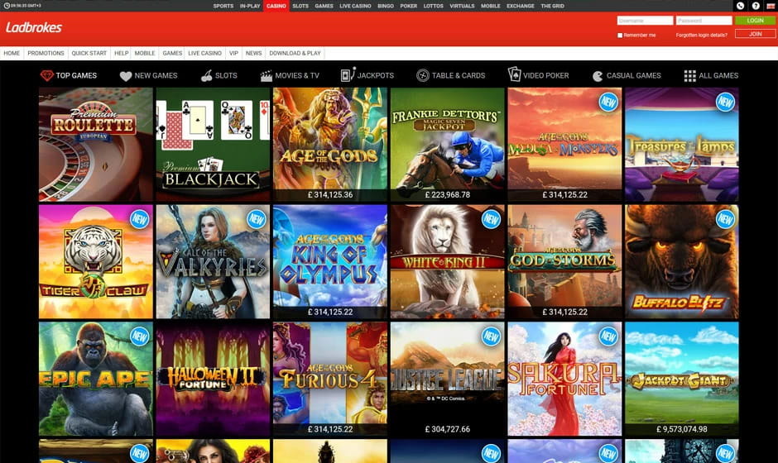This screenshot has height=463, width=778.
Task: Click Forgotten login details link
Action: (x=702, y=36)
